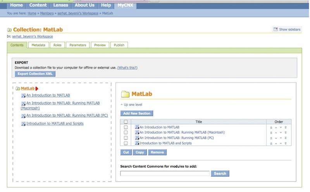Viewport: 310px width, 192px height.
Task: Focus the Search Content Commons text field
Action: point(165,173)
